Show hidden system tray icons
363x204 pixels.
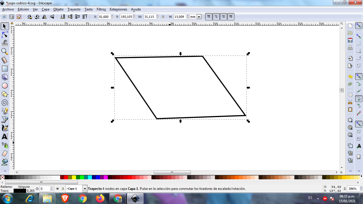pyautogui.click(x=318, y=198)
